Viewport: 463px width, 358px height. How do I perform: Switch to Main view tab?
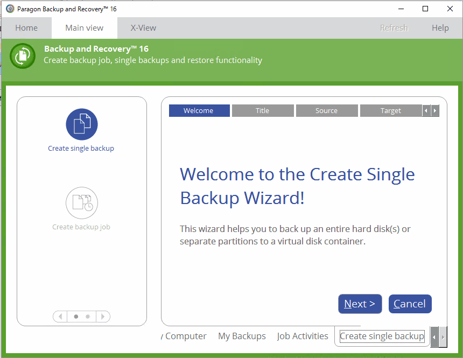pos(85,28)
